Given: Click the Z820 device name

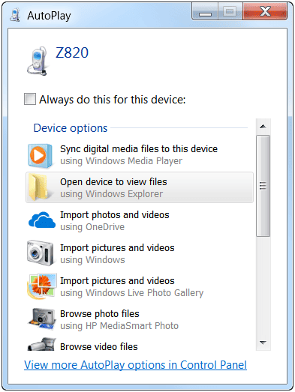Looking at the screenshot, I should 72,52.
